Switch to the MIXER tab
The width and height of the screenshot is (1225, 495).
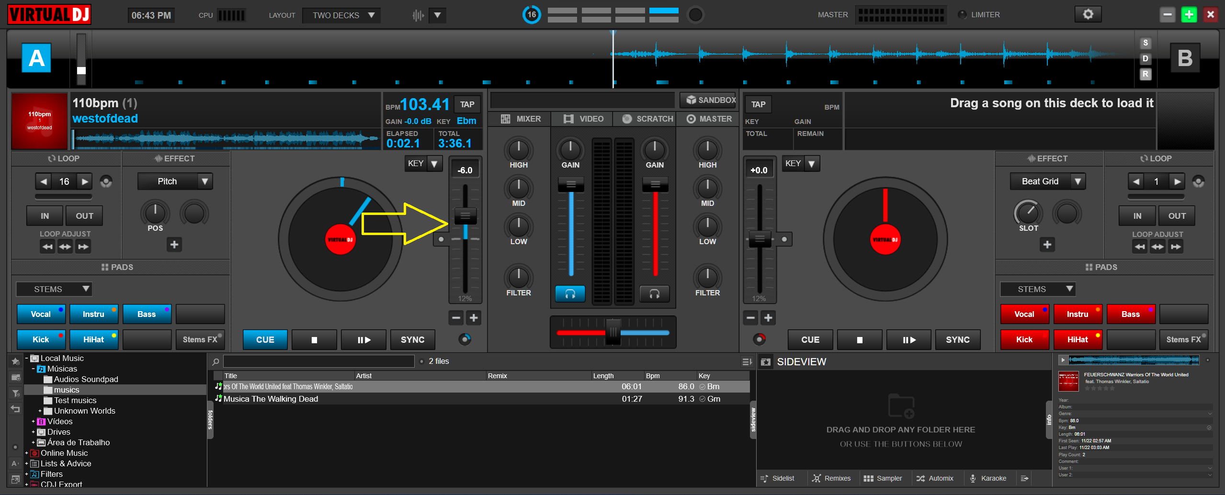(521, 119)
